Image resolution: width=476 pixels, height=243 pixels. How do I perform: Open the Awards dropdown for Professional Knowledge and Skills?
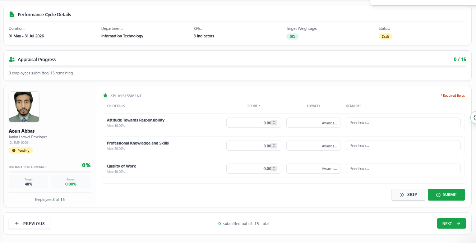coord(314,146)
